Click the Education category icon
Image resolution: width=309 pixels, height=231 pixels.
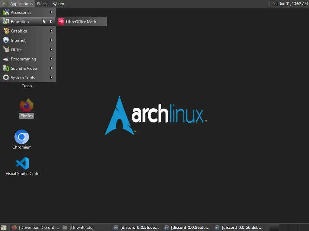coord(6,22)
